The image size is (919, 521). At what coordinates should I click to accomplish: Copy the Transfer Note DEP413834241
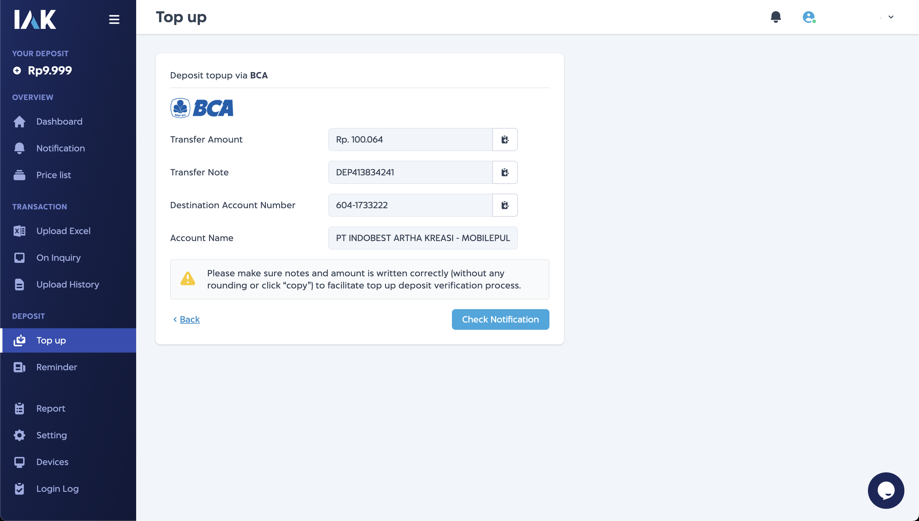point(505,172)
